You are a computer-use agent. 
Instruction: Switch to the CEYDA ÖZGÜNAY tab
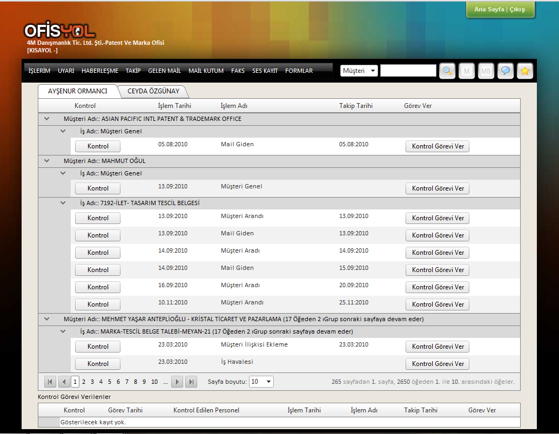click(153, 91)
